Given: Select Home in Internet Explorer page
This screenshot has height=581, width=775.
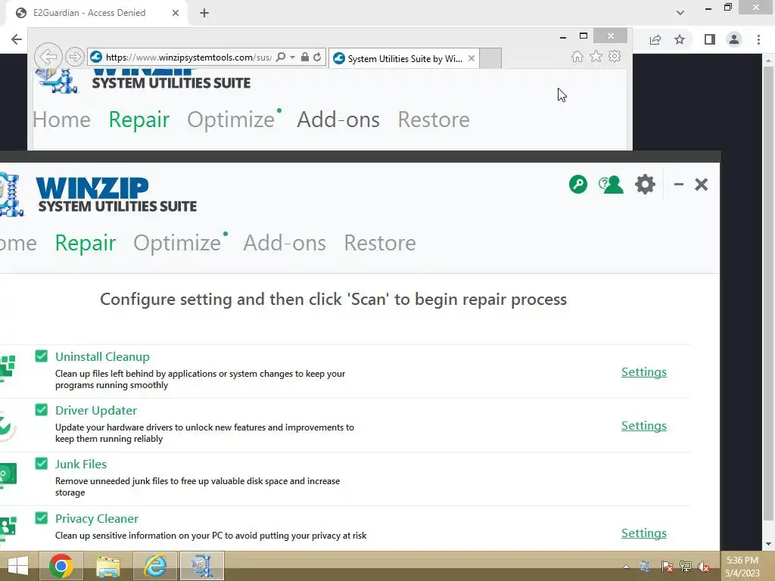Looking at the screenshot, I should click(62, 120).
